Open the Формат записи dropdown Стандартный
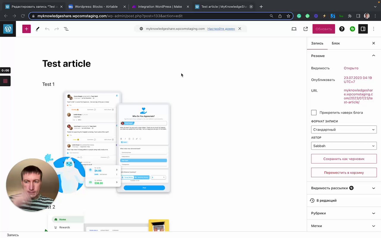Screen dimensions: 381x238 [x=344, y=129]
